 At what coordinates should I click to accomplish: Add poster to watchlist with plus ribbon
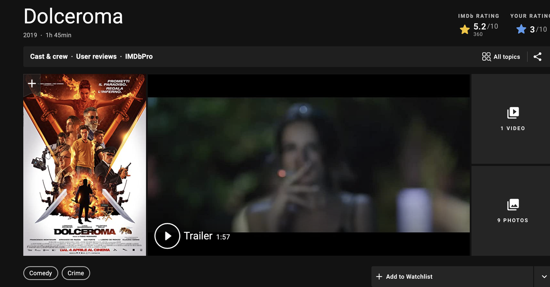pyautogui.click(x=31, y=84)
